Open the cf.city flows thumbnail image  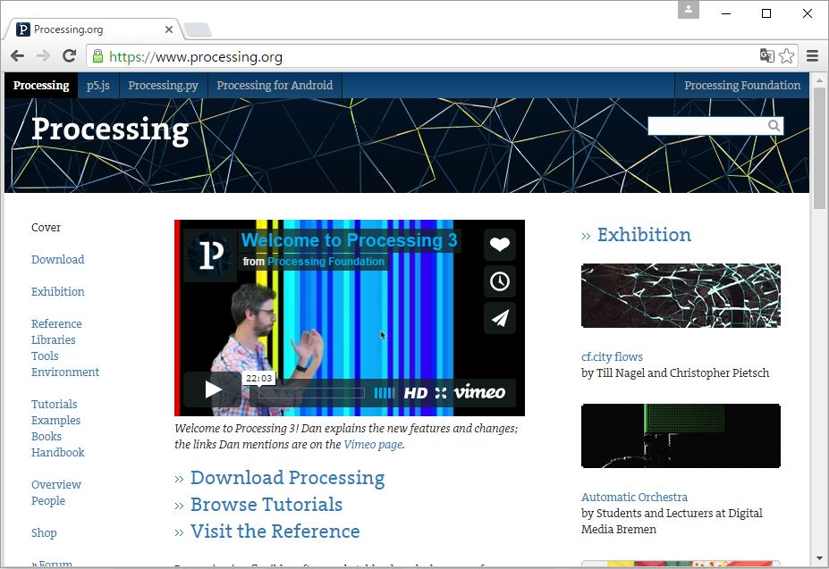681,296
